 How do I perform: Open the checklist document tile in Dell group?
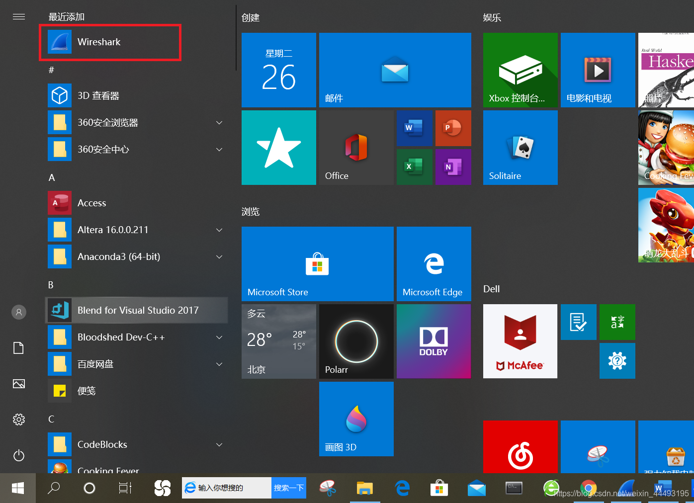(x=579, y=322)
